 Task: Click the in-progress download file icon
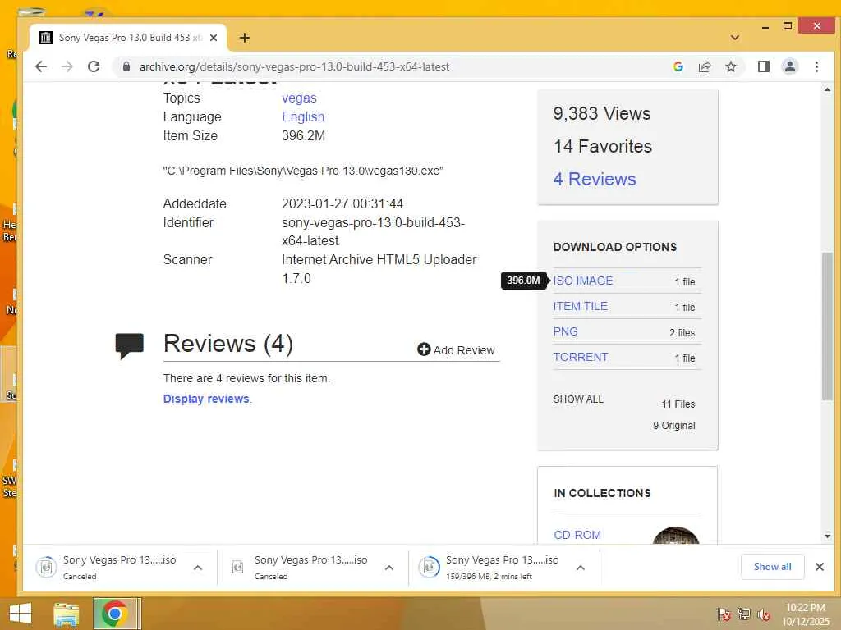click(429, 567)
